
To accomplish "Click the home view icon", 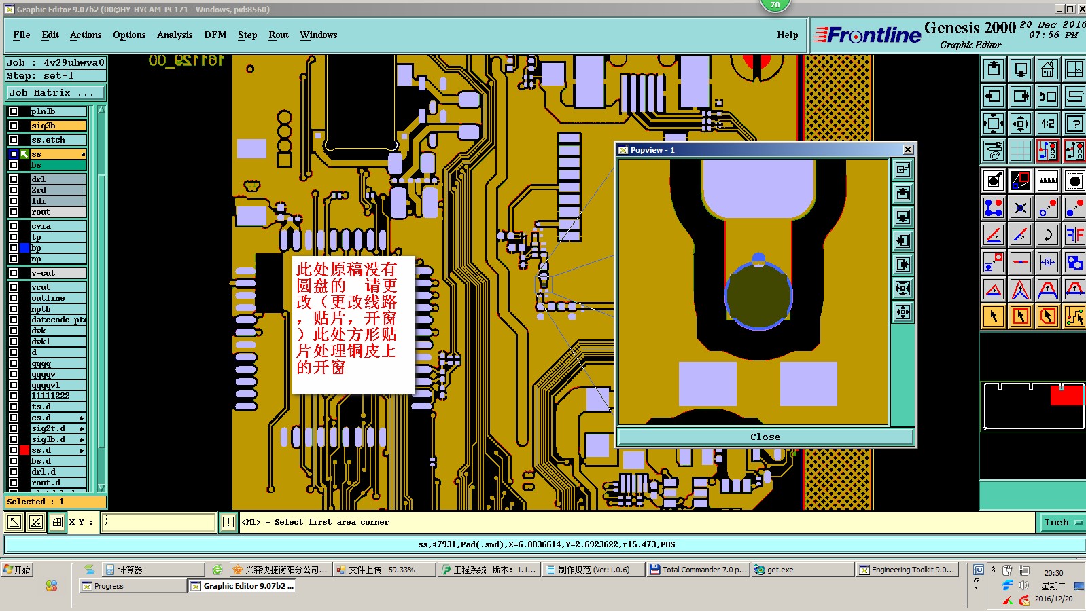I will (1048, 69).
